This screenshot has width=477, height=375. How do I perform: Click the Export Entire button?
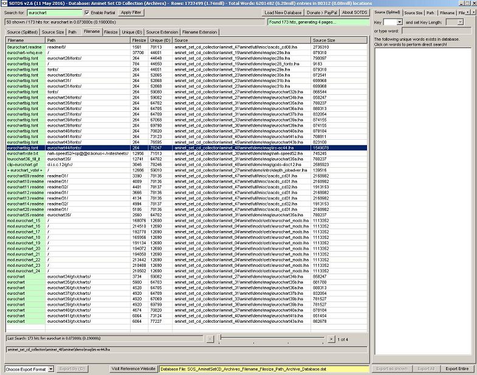click(x=457, y=369)
